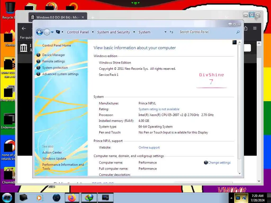This screenshot has height=203, width=271.
Task: Click the shield icon beside Remote settings
Action: 38,61
